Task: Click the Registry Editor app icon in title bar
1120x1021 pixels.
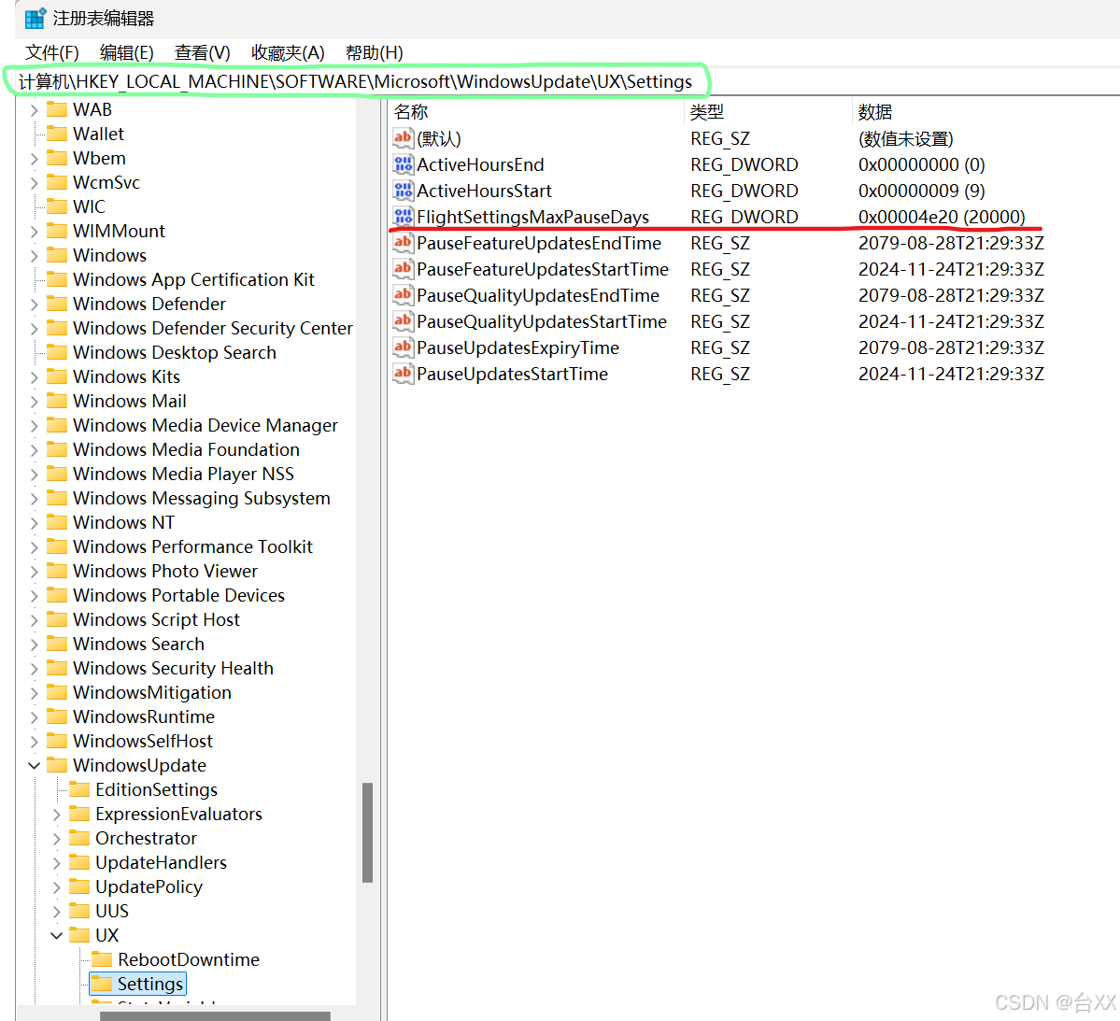Action: tap(35, 18)
